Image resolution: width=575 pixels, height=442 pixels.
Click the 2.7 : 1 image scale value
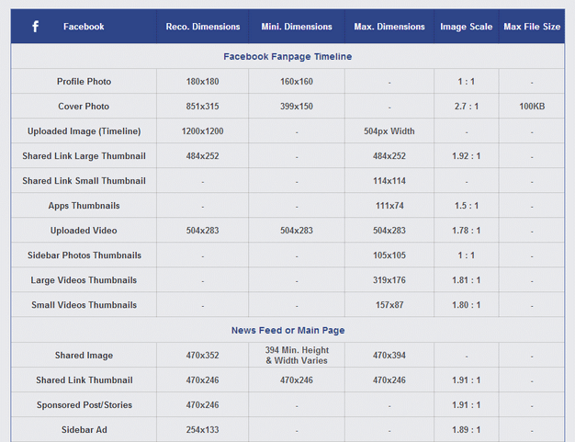pyautogui.click(x=467, y=107)
